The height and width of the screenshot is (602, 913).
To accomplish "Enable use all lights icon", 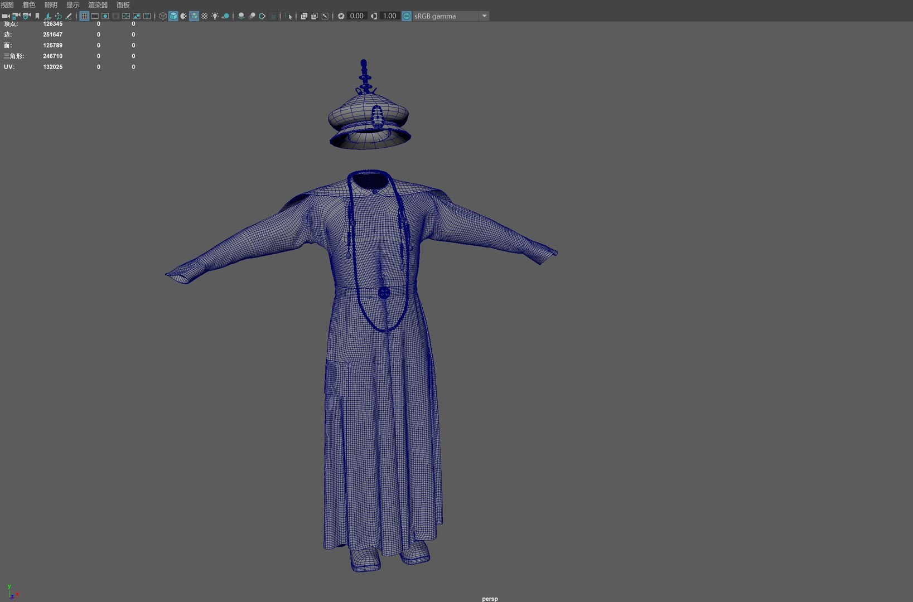I will point(215,16).
